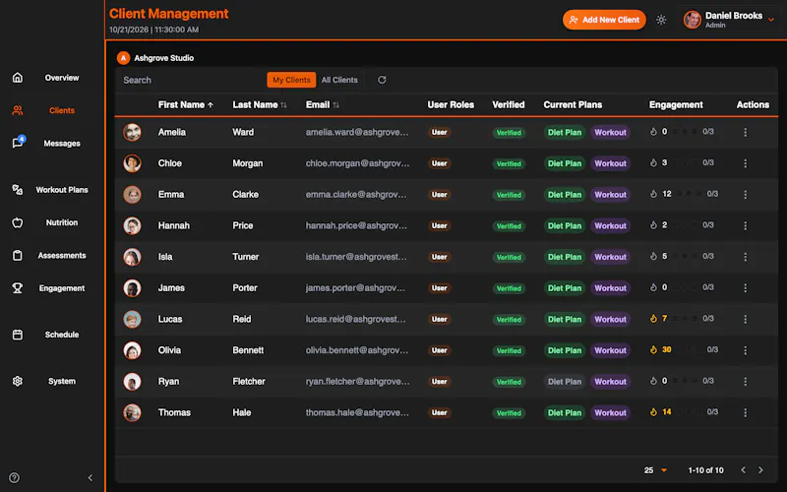Click James Porter's User role badge

(439, 287)
